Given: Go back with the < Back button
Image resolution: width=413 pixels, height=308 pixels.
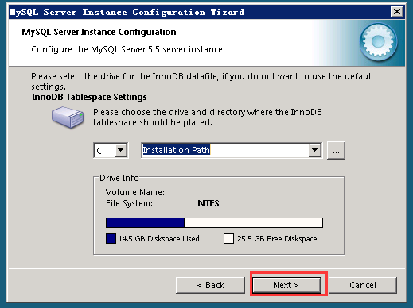Looking at the screenshot, I should pyautogui.click(x=210, y=285).
